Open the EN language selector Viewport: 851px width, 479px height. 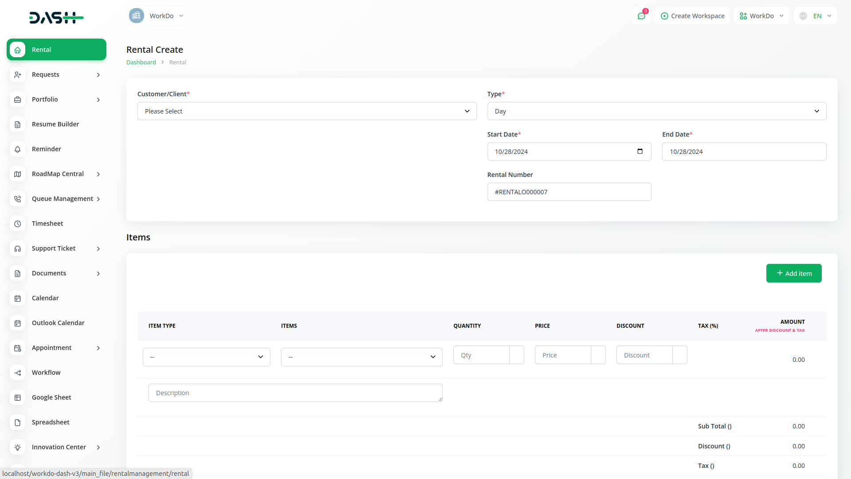(816, 16)
